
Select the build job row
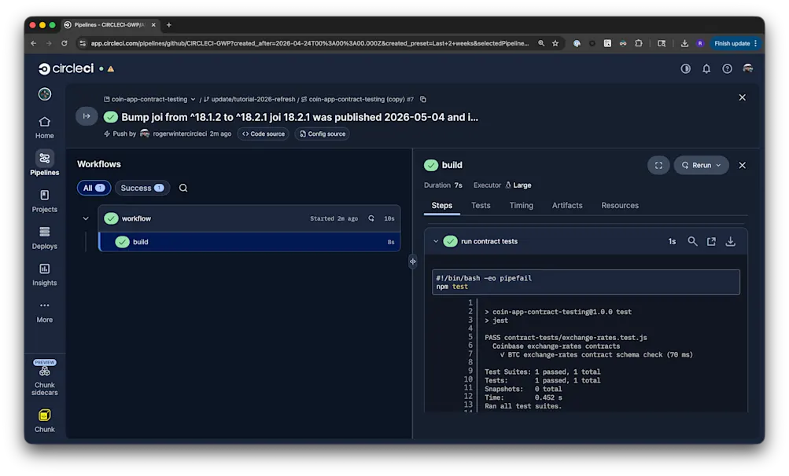(249, 242)
